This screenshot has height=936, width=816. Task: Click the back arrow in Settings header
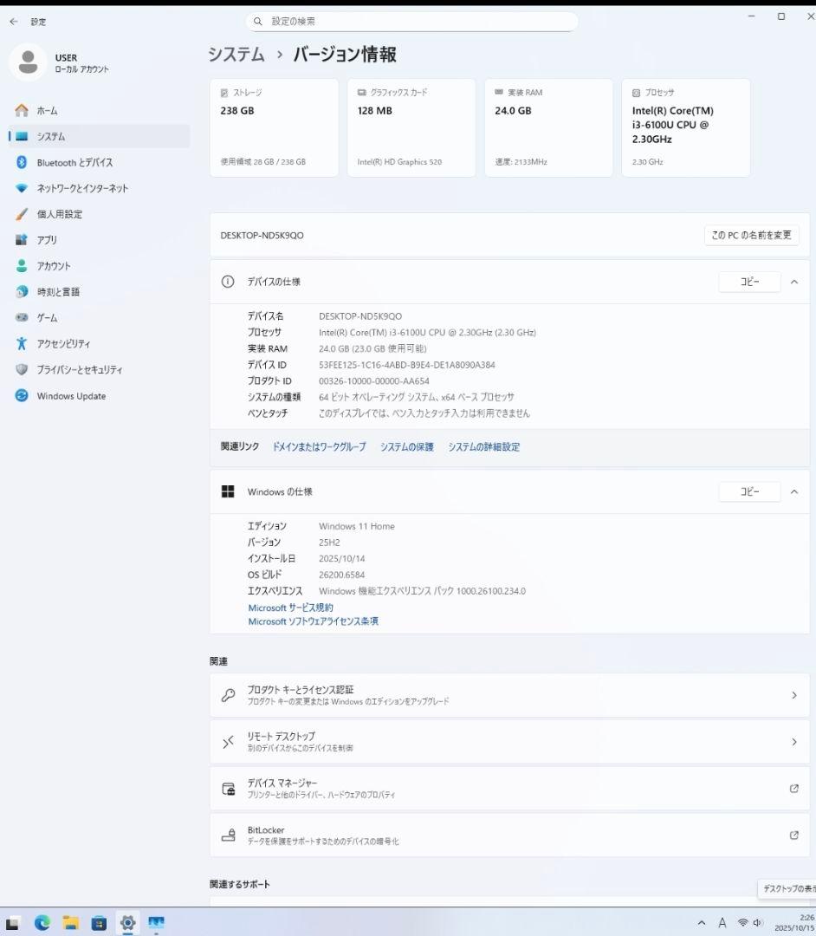coord(14,22)
